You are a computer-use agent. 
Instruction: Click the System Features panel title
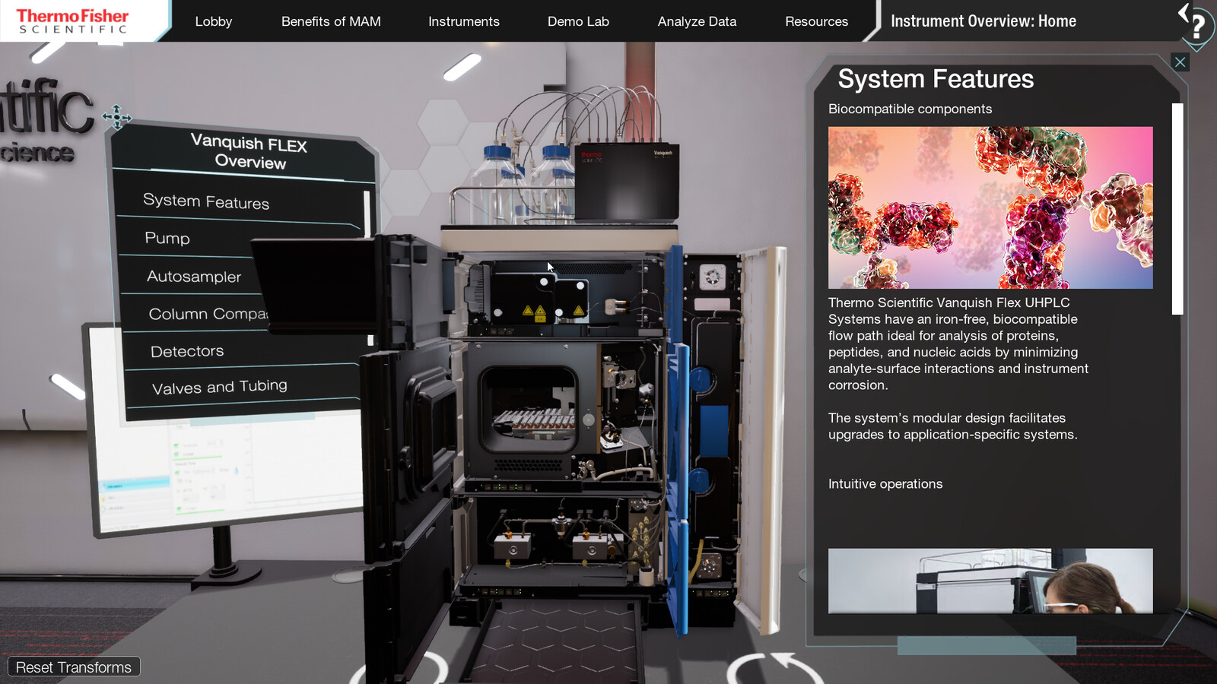tap(936, 79)
